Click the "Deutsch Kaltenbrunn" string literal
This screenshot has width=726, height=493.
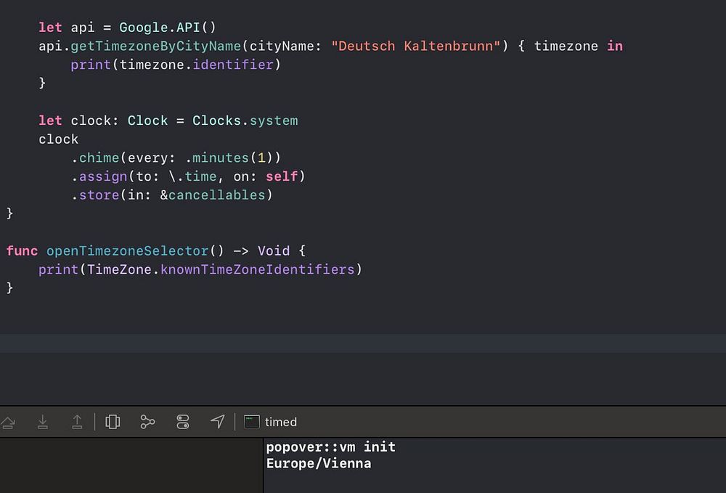click(416, 46)
